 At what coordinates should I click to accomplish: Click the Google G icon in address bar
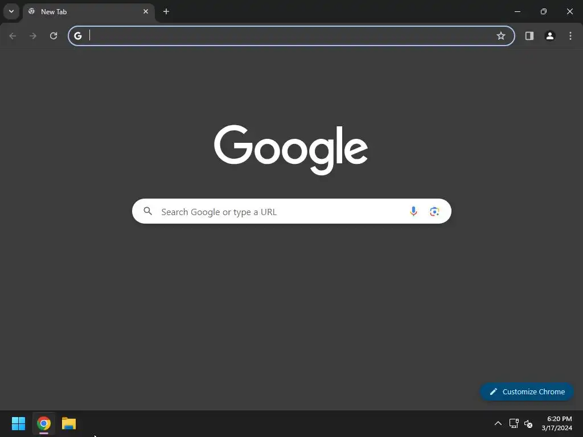click(77, 36)
